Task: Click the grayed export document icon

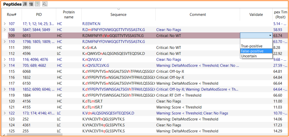Action: point(37,4)
